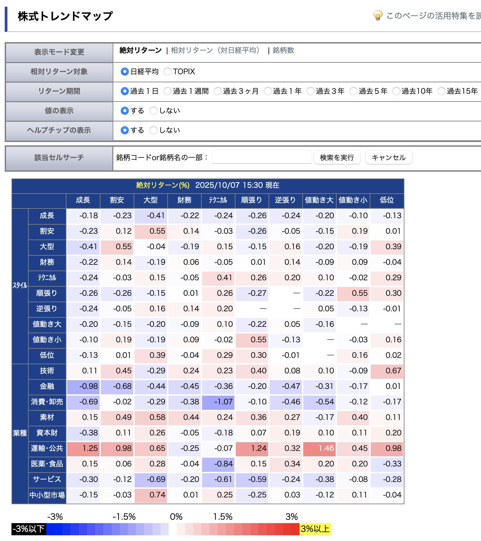Viewport: 481px width, 541px height.
Task: Select the TOPIX radio button
Action: (x=168, y=72)
